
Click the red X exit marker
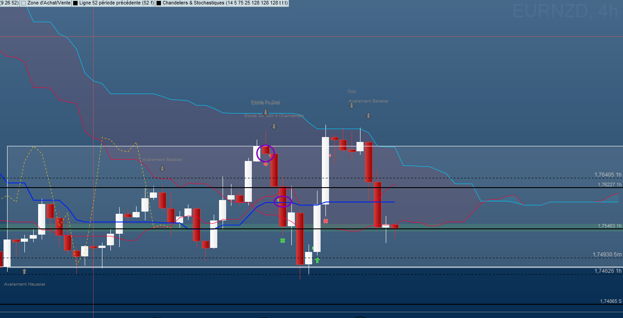pos(325,221)
